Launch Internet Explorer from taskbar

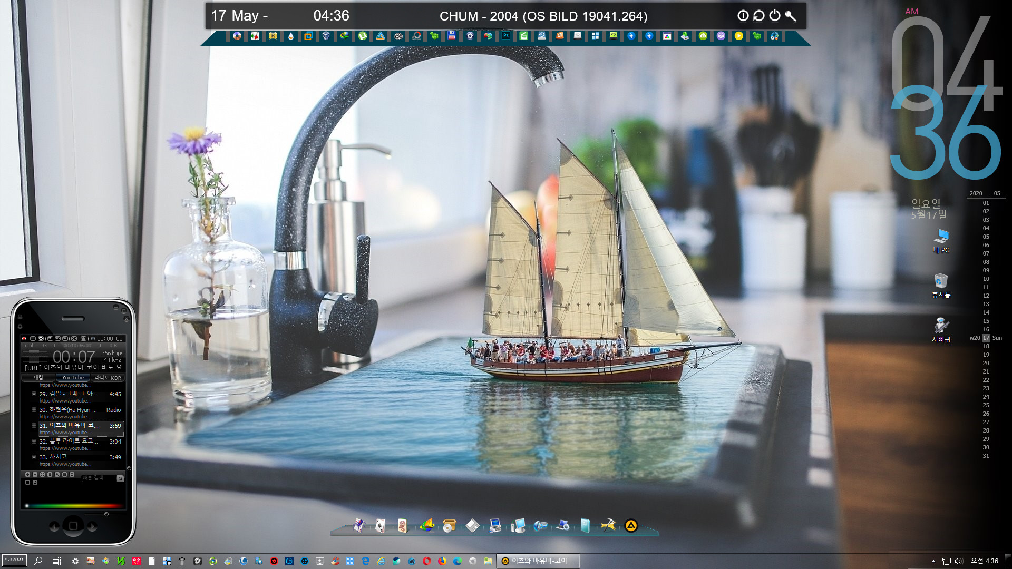[381, 561]
